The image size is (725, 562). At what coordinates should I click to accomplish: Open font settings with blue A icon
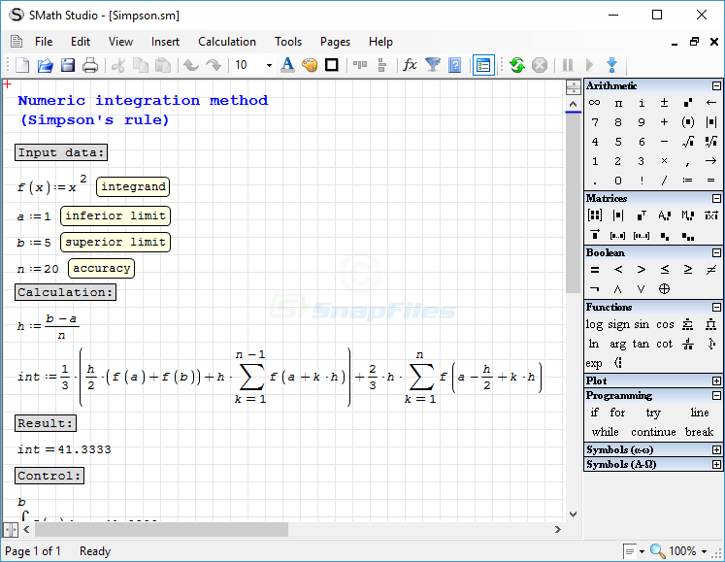287,65
